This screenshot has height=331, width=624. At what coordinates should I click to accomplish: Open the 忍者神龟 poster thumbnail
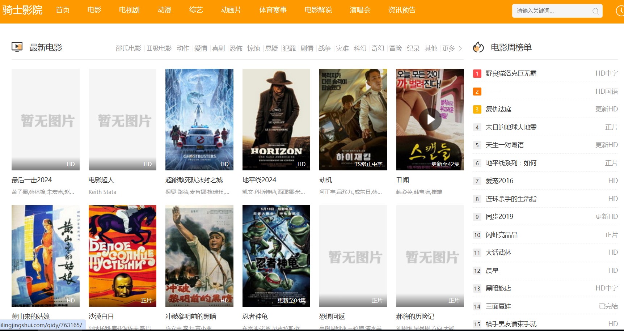276,256
